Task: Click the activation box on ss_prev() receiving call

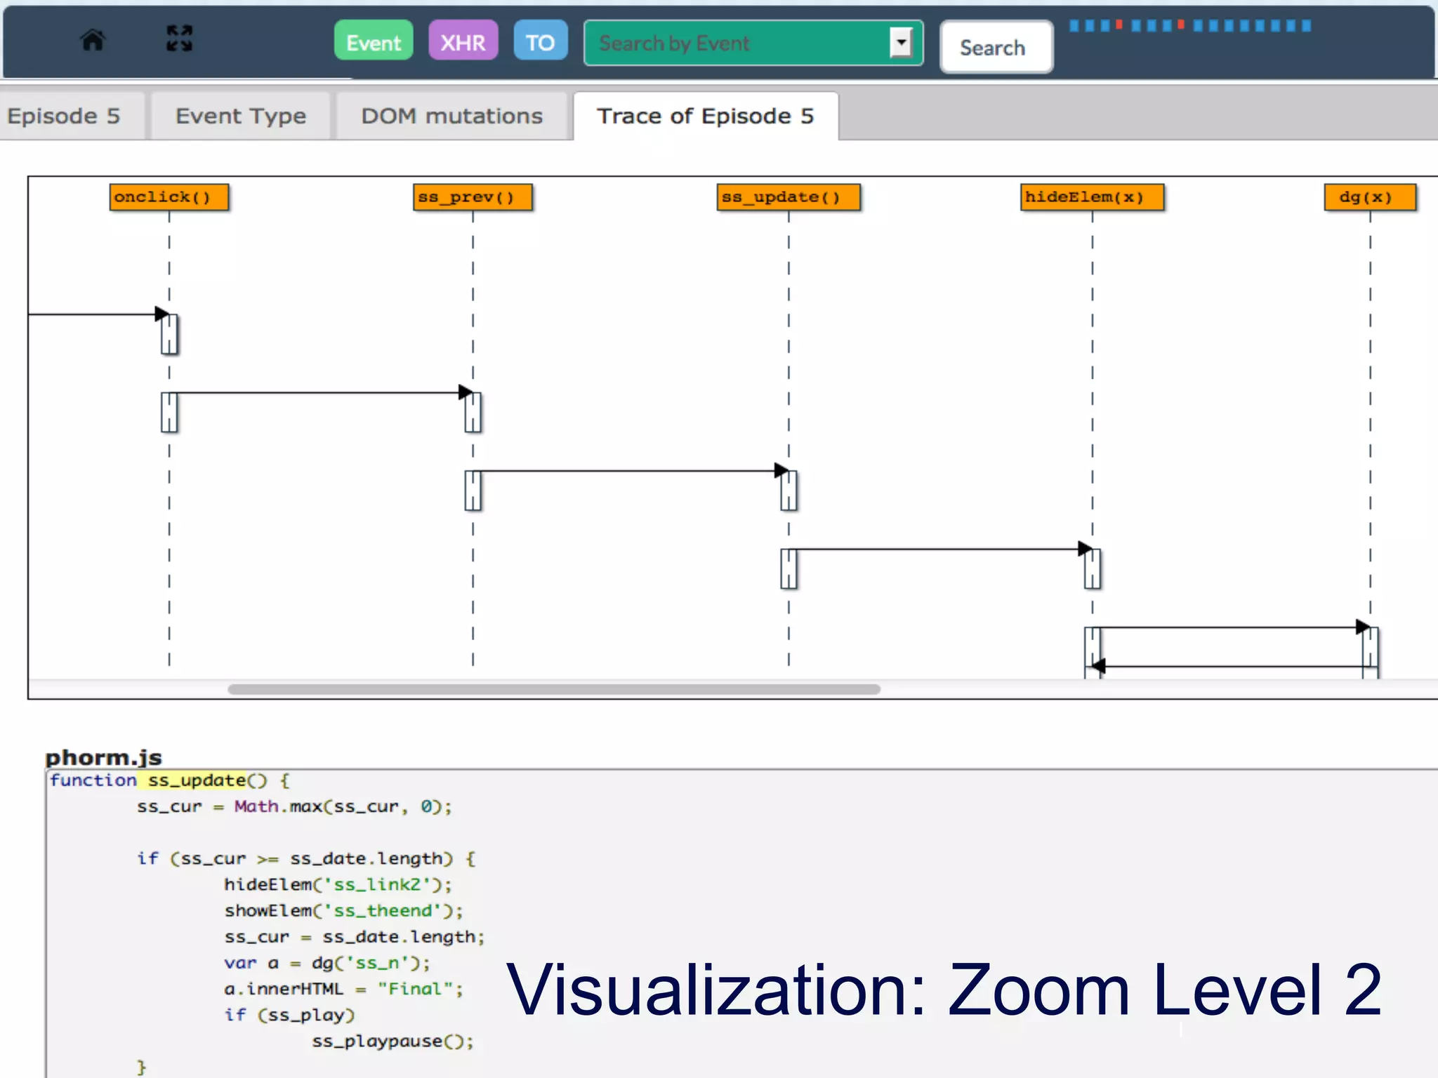Action: [473, 412]
